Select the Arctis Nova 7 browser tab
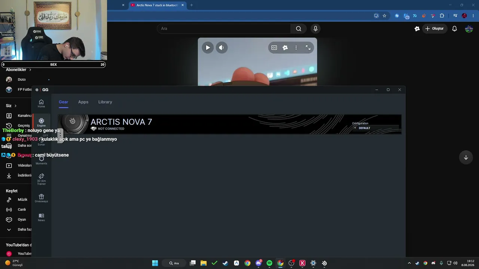 pos(157,5)
